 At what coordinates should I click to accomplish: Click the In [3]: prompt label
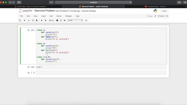tap(31, 30)
